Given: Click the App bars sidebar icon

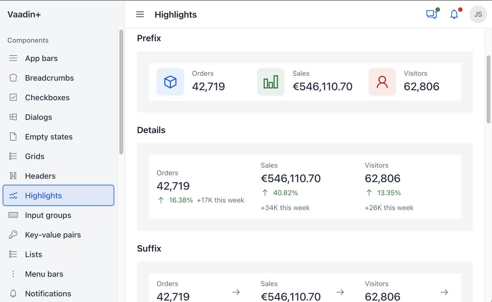Looking at the screenshot, I should click(x=13, y=59).
